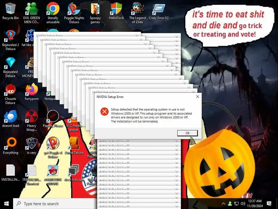The image size is (278, 209).
Task: Open the green person tray icon
Action: pyautogui.click(x=230, y=204)
